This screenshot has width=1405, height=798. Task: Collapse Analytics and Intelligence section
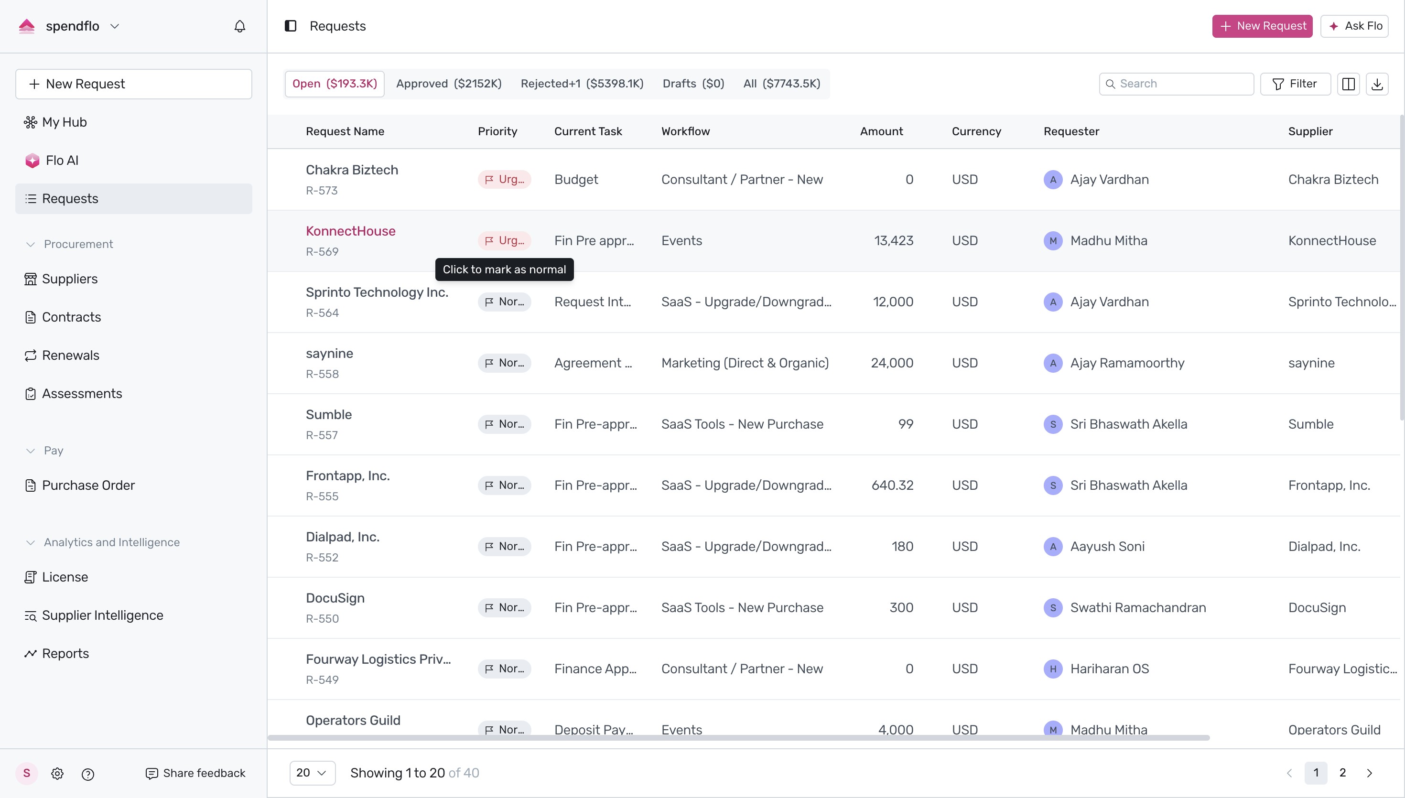point(31,542)
